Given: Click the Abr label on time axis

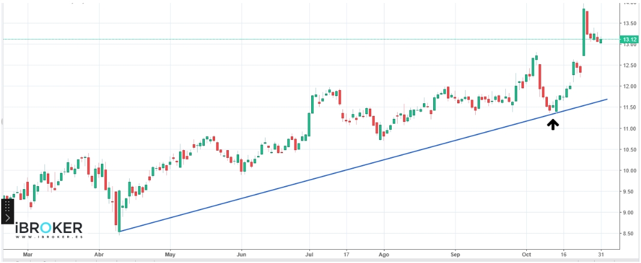Looking at the screenshot, I should (98, 255).
